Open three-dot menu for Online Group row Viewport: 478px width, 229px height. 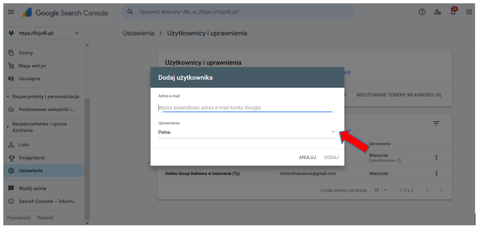pyautogui.click(x=436, y=173)
